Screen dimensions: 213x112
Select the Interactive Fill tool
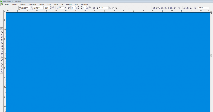[x=2, y=72]
